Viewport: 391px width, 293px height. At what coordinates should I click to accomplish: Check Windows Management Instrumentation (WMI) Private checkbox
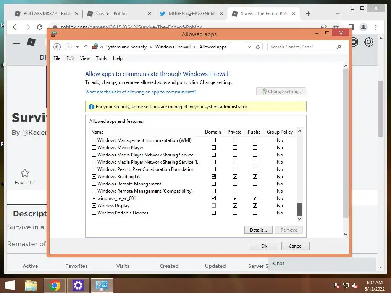[x=235, y=140]
